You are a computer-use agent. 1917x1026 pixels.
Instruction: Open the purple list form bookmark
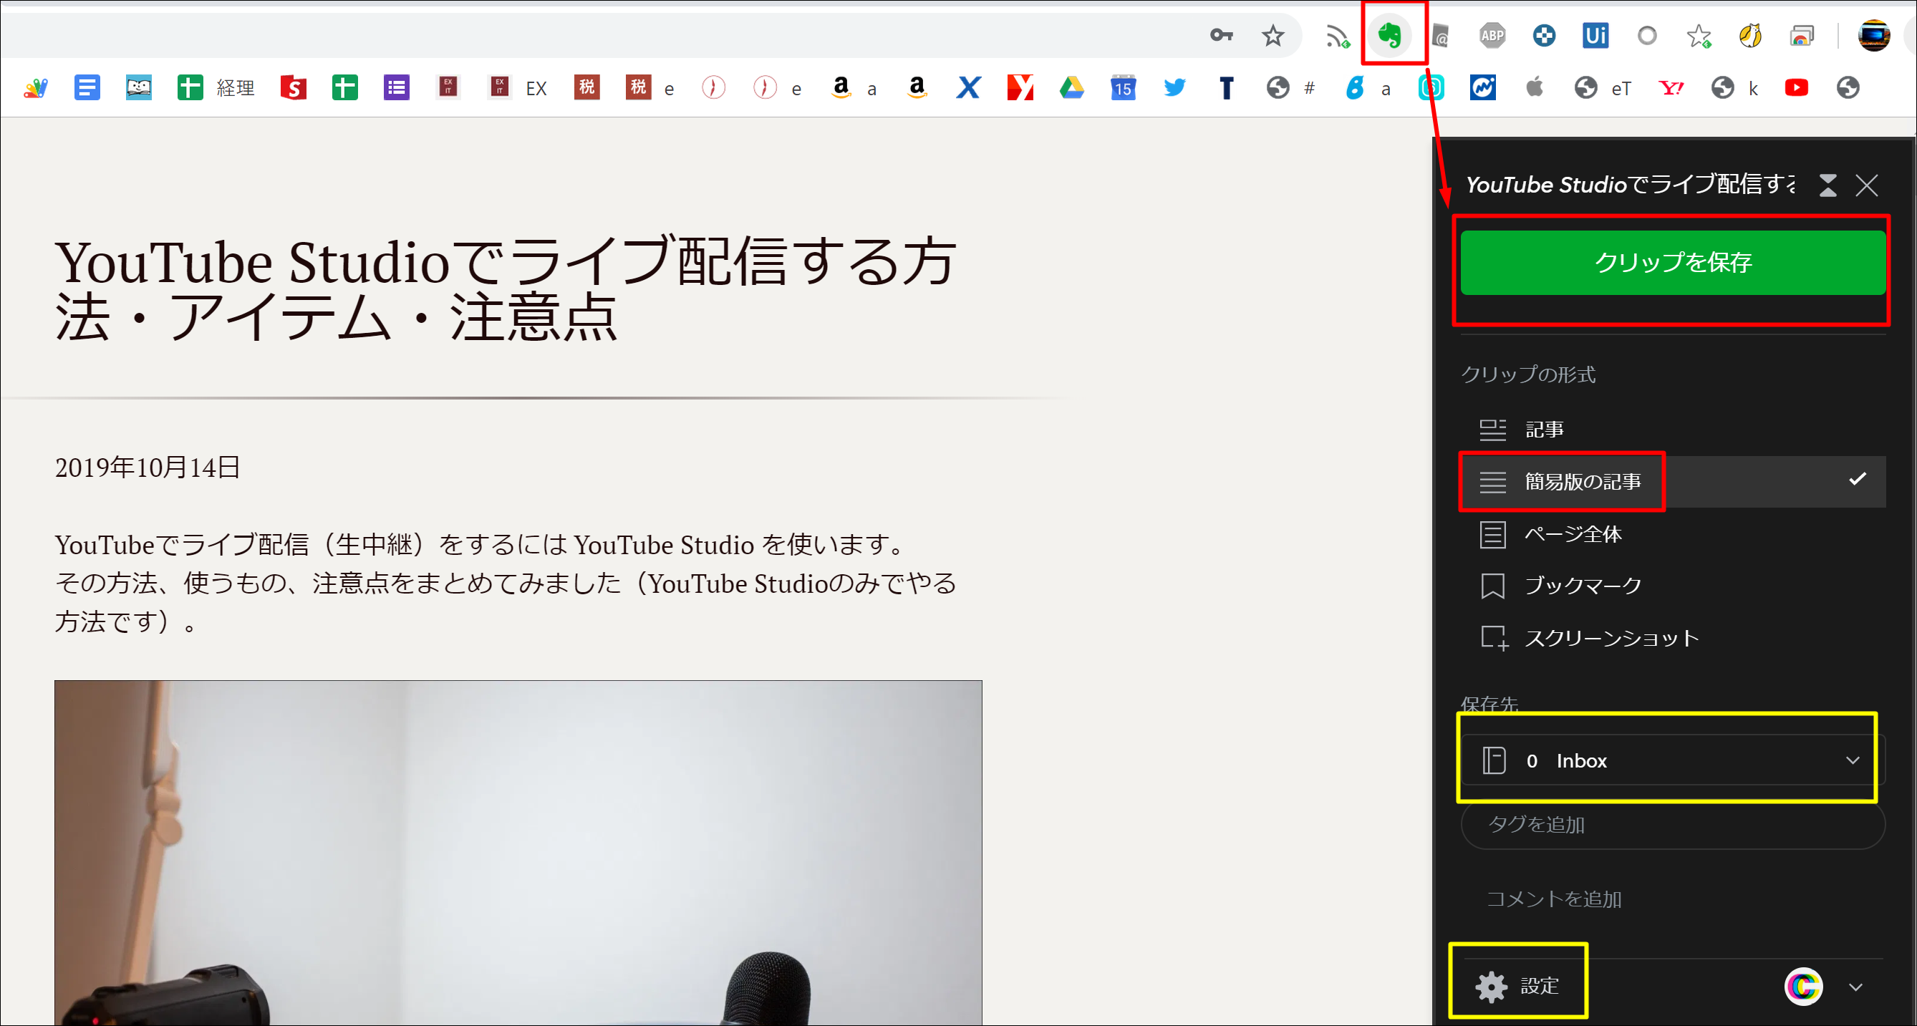(396, 88)
